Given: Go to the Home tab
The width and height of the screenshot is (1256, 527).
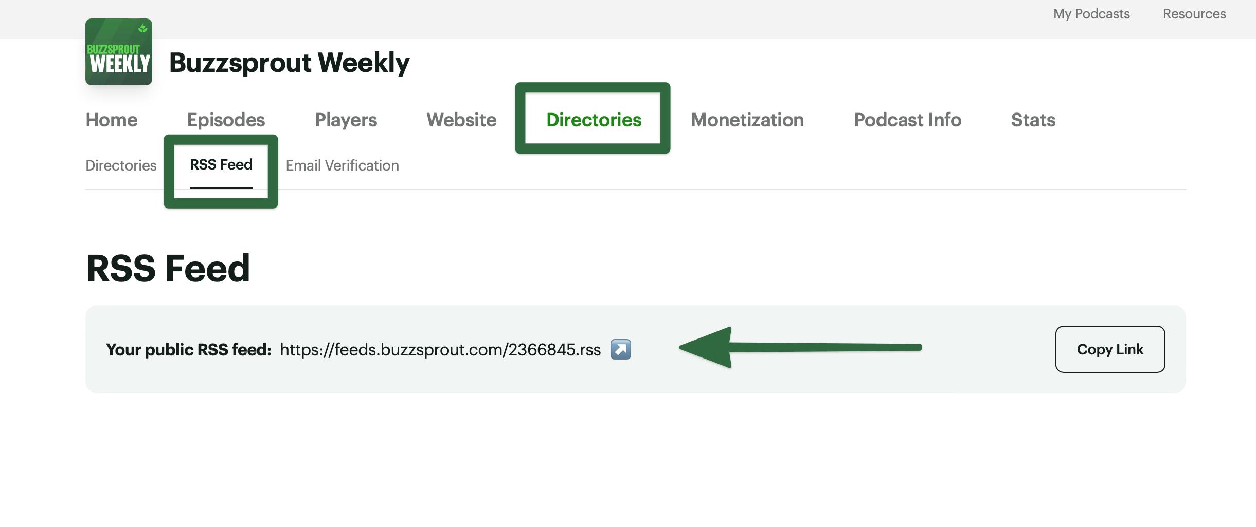Looking at the screenshot, I should 112,120.
